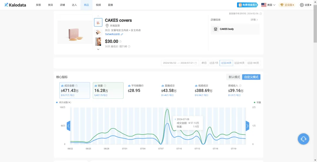Expand the 企业版 plan dropdown
Image resolution: width=317 pixels, height=162 pixels.
pos(287,5)
